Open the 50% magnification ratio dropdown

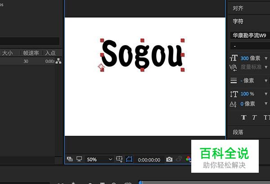99,159
